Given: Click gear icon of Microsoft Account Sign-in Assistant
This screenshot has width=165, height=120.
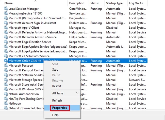Looking at the screenshot, I should click(x=6, y=23).
